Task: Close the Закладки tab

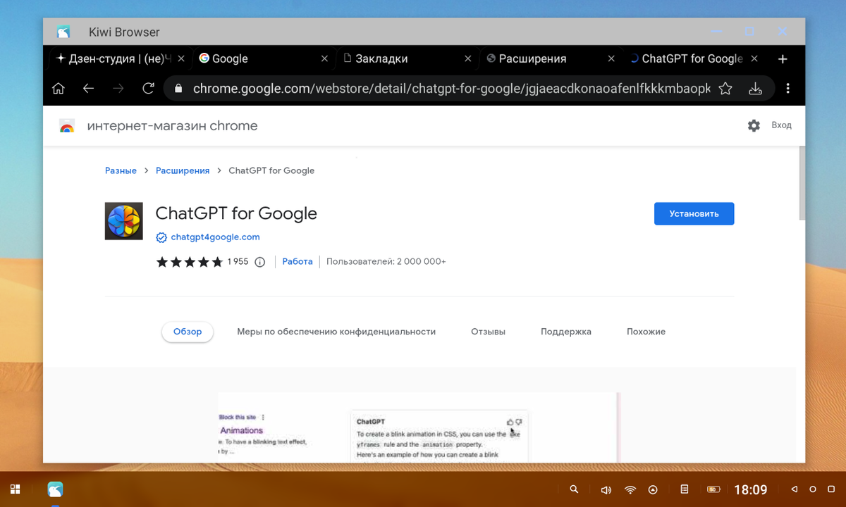Action: tap(468, 59)
